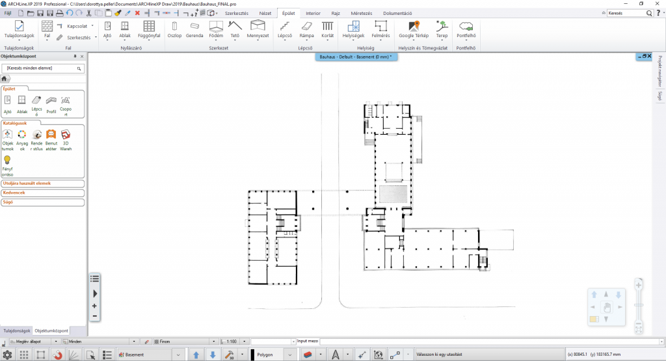Select the scissors cut icon

coord(88,13)
